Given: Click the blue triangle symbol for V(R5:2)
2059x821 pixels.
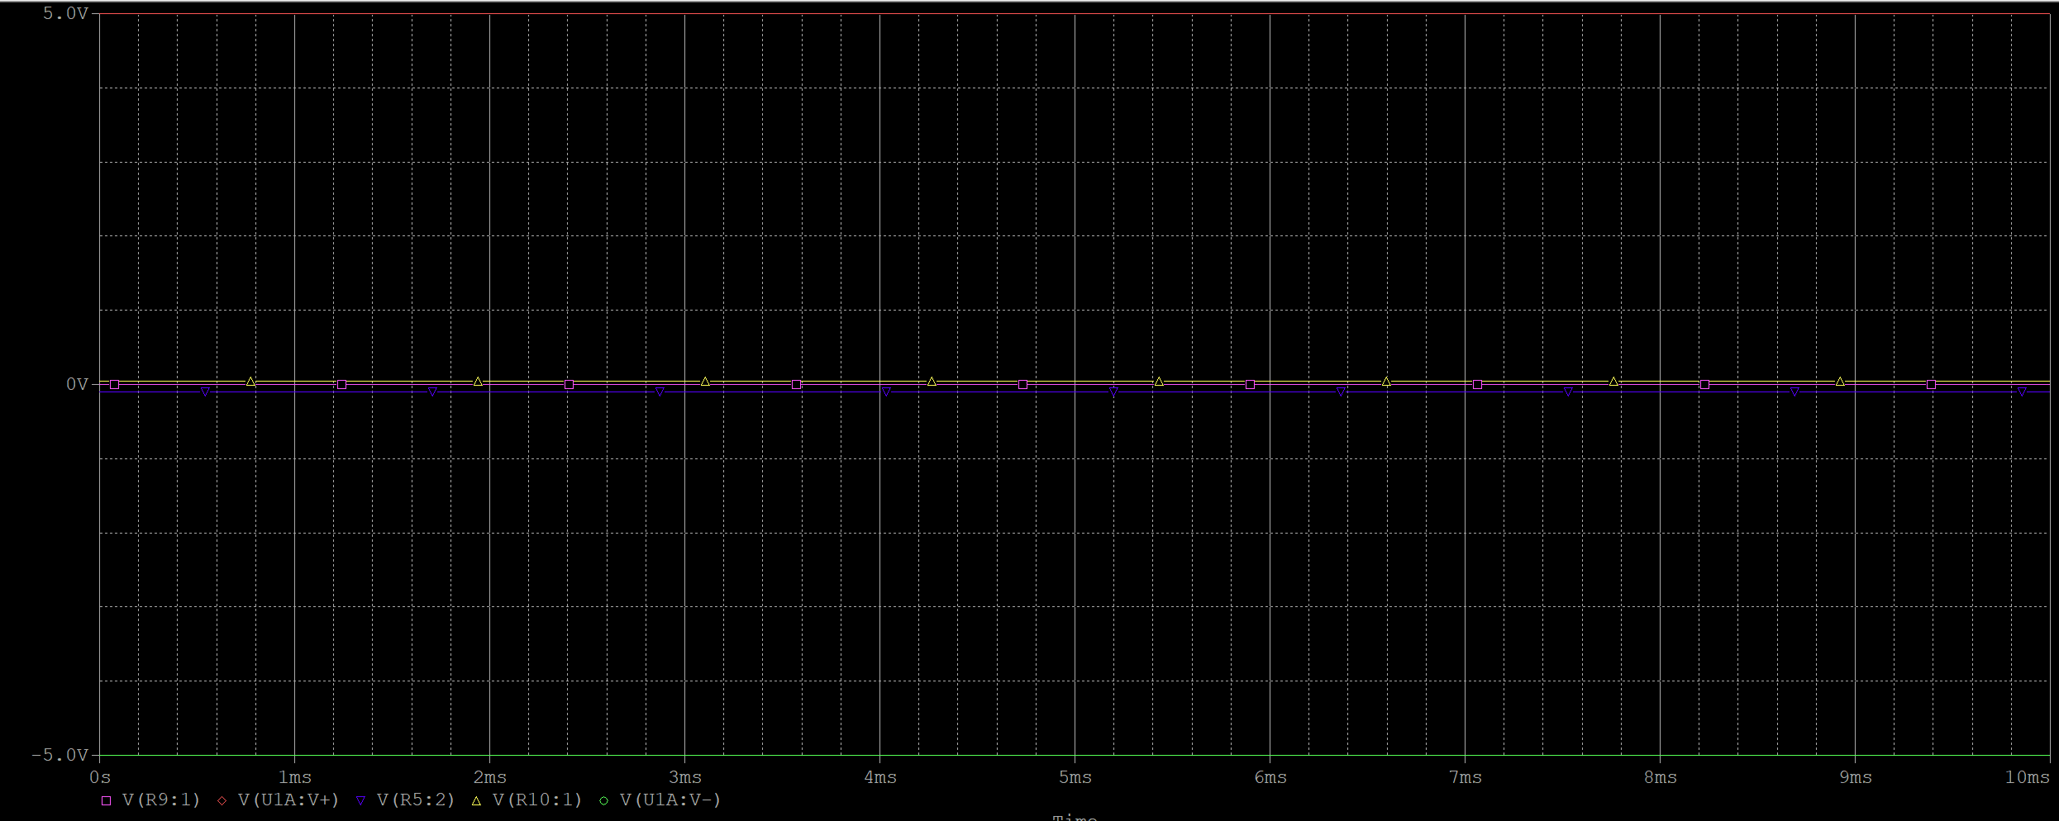Looking at the screenshot, I should 360,800.
